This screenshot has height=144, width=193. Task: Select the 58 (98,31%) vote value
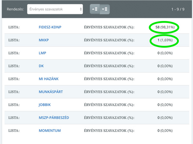click(x=165, y=27)
